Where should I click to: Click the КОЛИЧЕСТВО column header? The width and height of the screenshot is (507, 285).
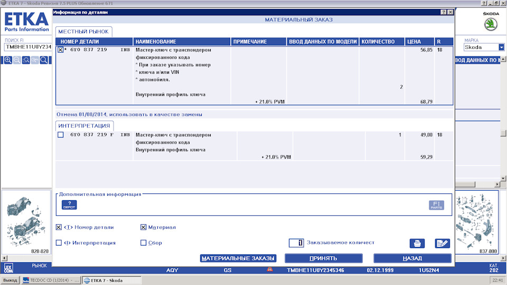(381, 42)
